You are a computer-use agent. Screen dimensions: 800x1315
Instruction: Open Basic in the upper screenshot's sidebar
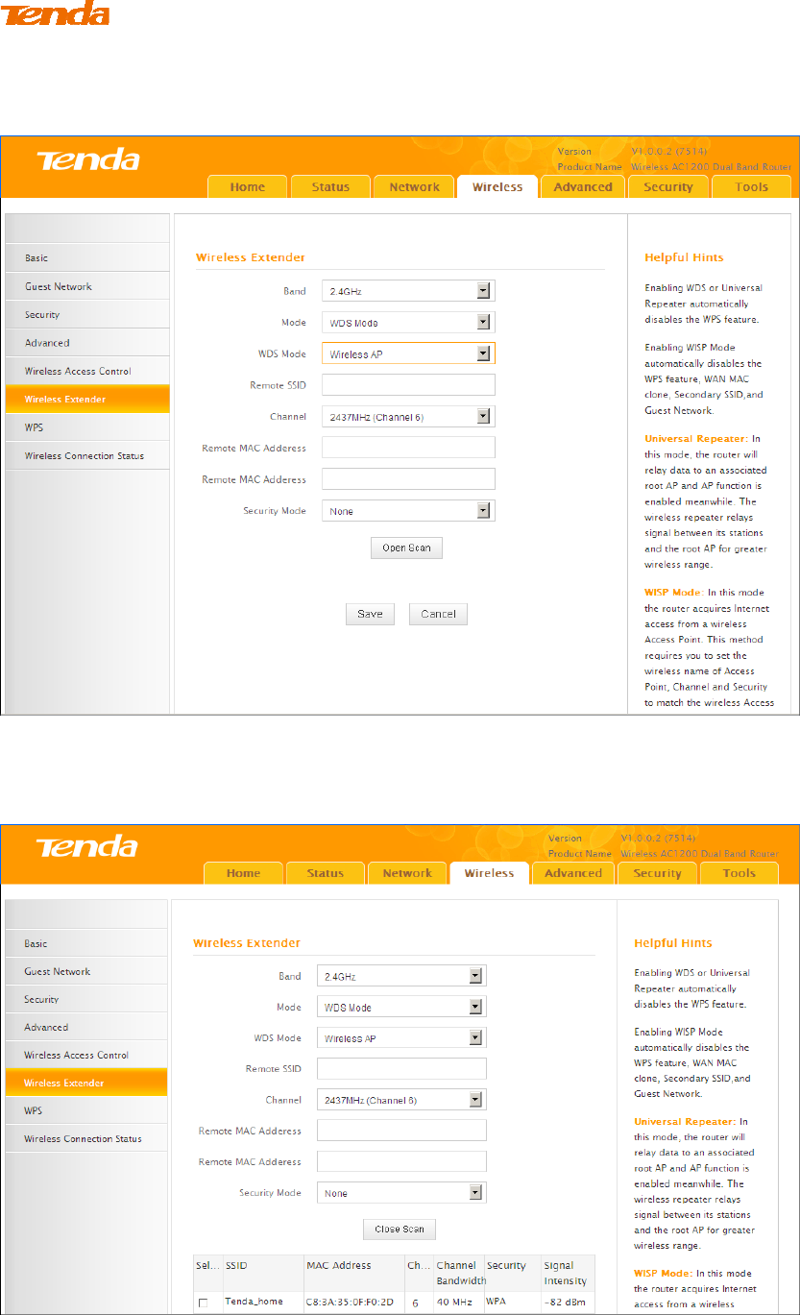[87, 258]
